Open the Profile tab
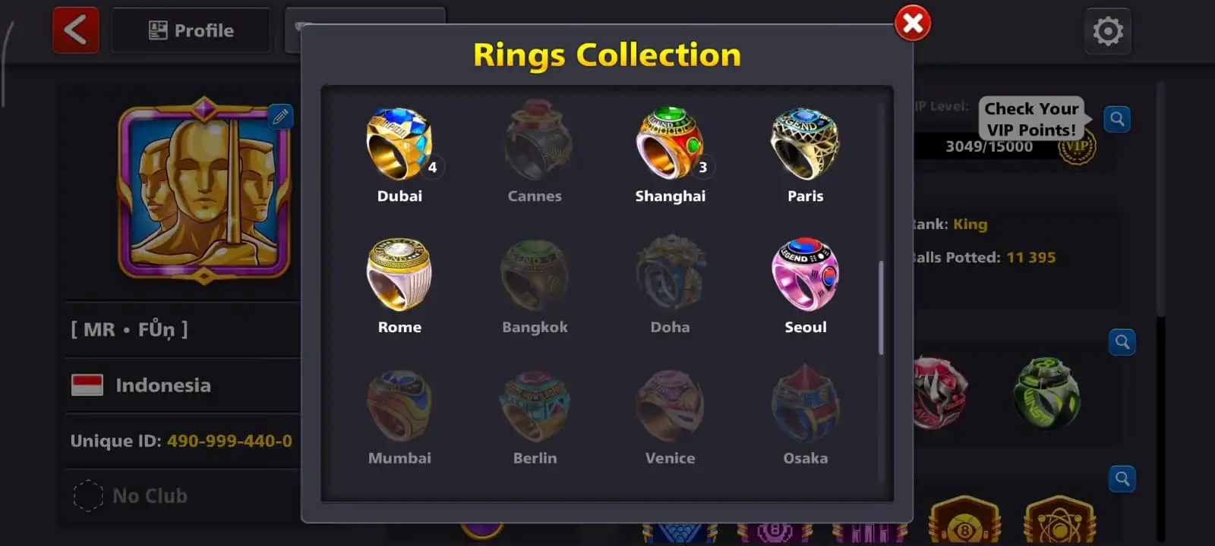The height and width of the screenshot is (546, 1215). [x=191, y=30]
